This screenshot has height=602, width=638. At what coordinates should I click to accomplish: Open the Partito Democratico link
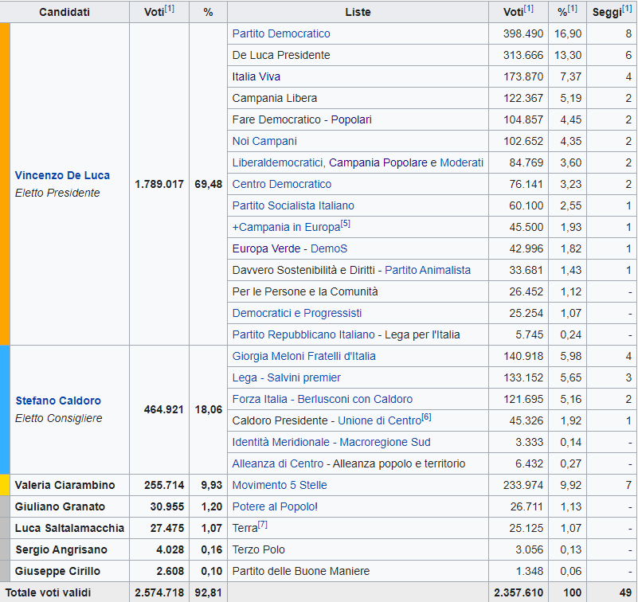pyautogui.click(x=280, y=33)
